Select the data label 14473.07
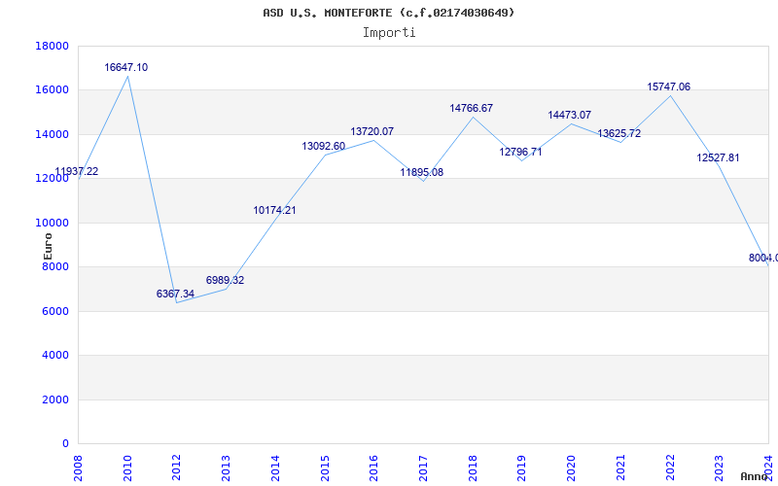 tap(570, 115)
